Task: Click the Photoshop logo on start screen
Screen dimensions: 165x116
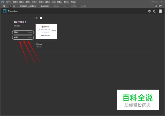Action: [x=5, y=11]
